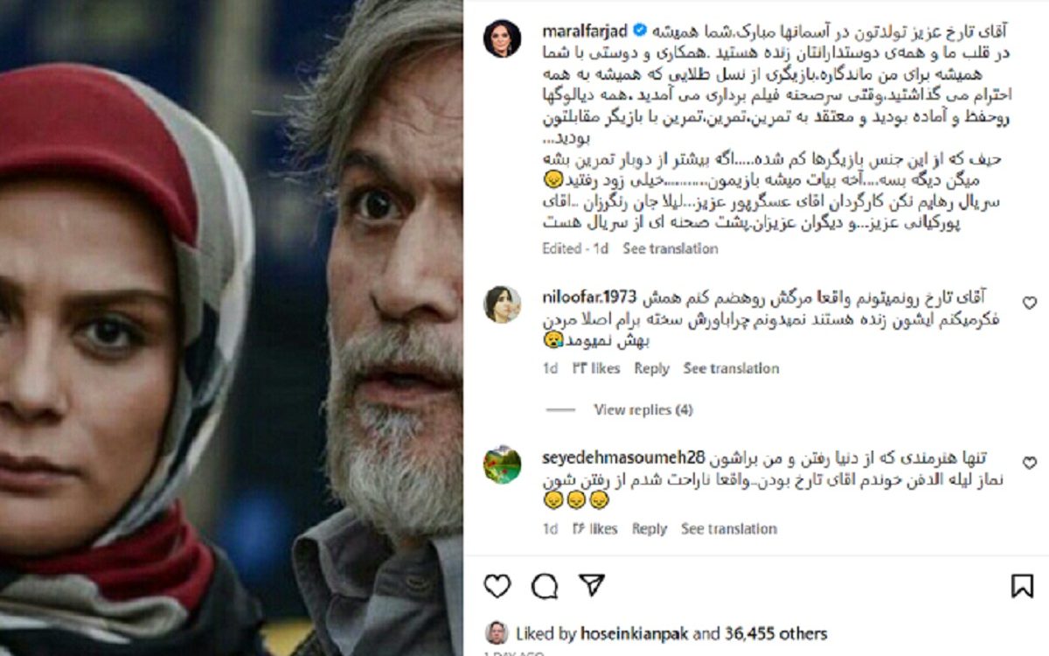
Task: Save the post with the bookmark icon
Action: click(1022, 586)
